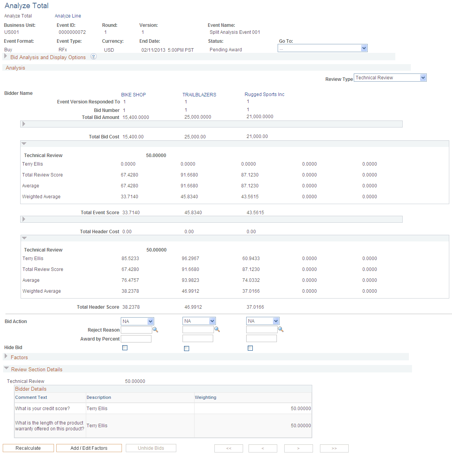Click the Recalculate button
The image size is (452, 456).
tap(28, 448)
